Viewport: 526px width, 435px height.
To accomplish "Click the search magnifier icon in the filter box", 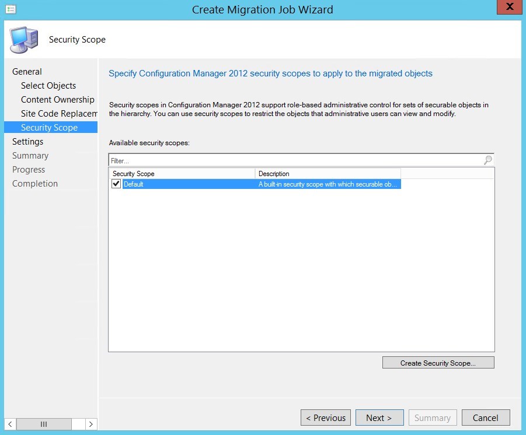I will pyautogui.click(x=487, y=160).
